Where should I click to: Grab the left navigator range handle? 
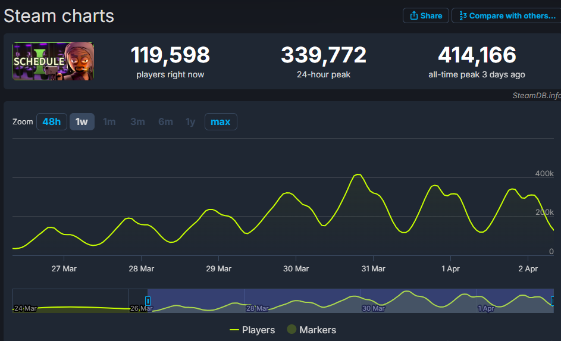pyautogui.click(x=148, y=301)
